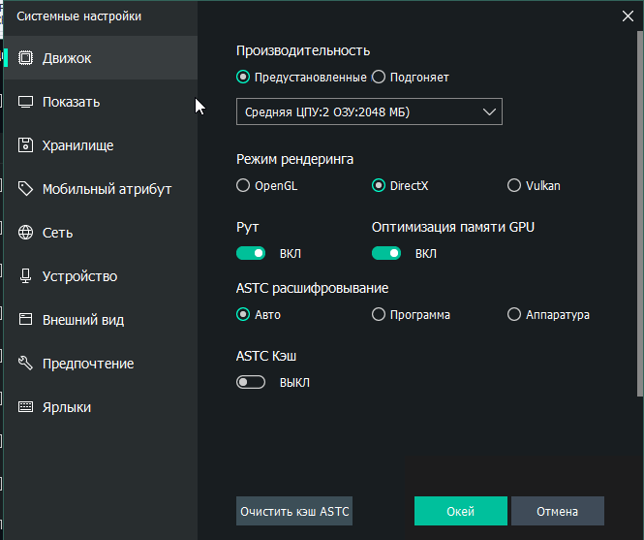Click the Хранилище save-disk icon

coord(26,145)
